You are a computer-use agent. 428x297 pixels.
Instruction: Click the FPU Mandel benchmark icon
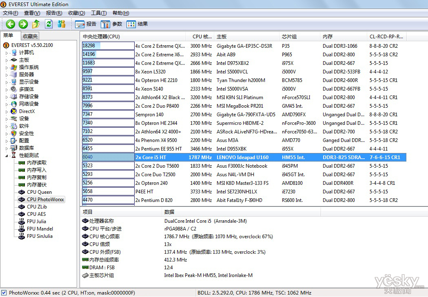pos(22,229)
